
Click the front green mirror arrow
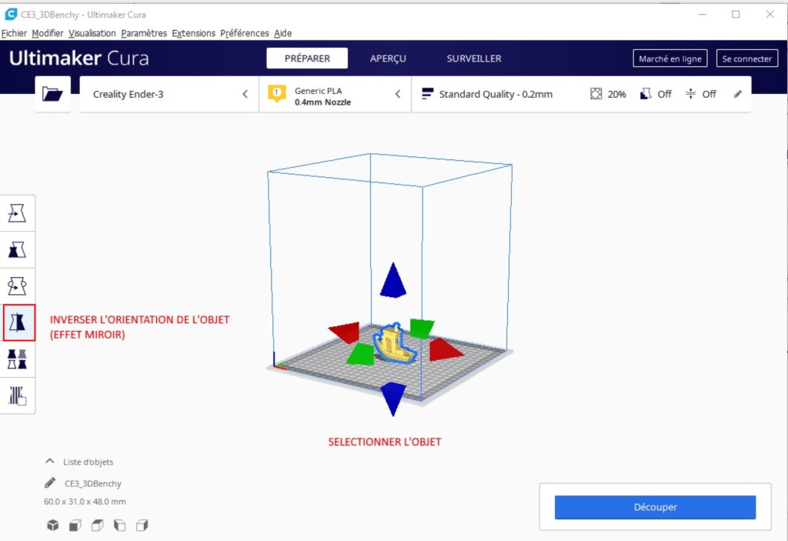click(361, 354)
